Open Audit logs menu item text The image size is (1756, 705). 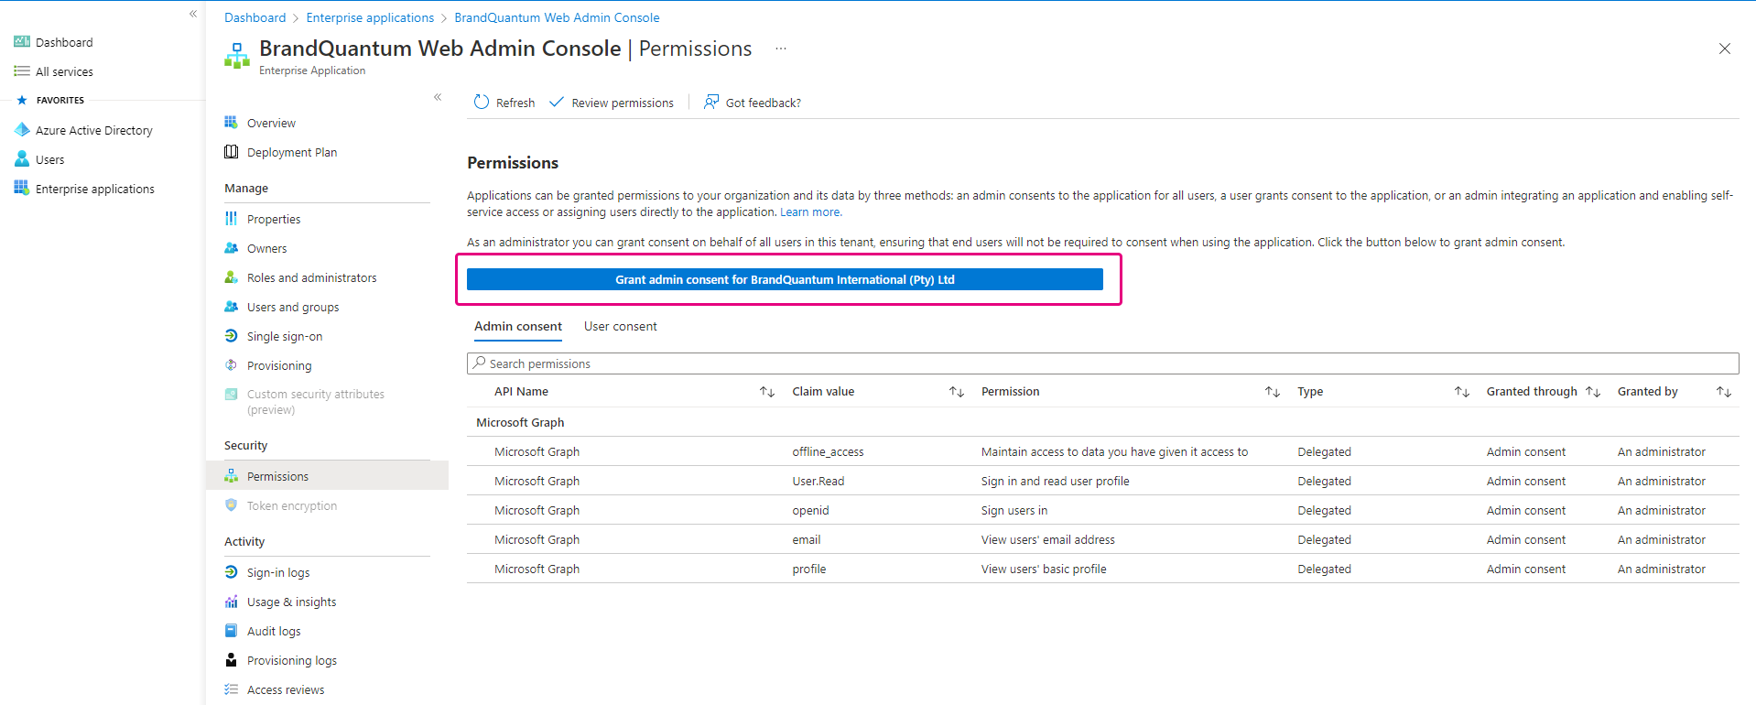point(274,631)
